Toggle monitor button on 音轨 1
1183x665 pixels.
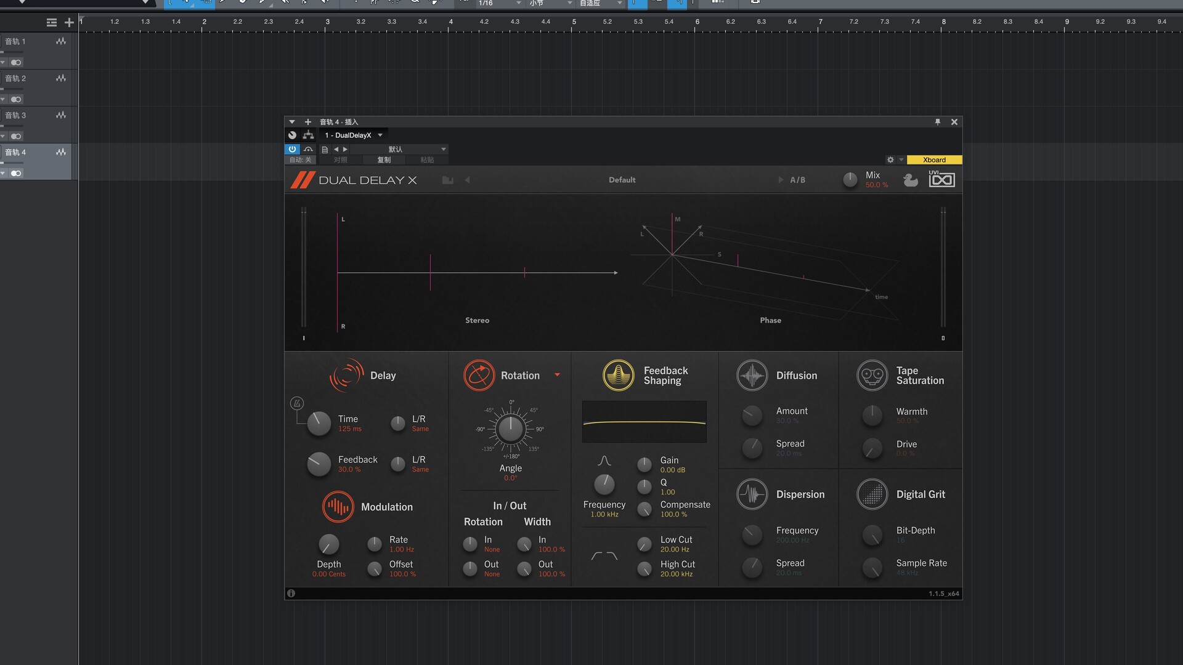[16, 62]
